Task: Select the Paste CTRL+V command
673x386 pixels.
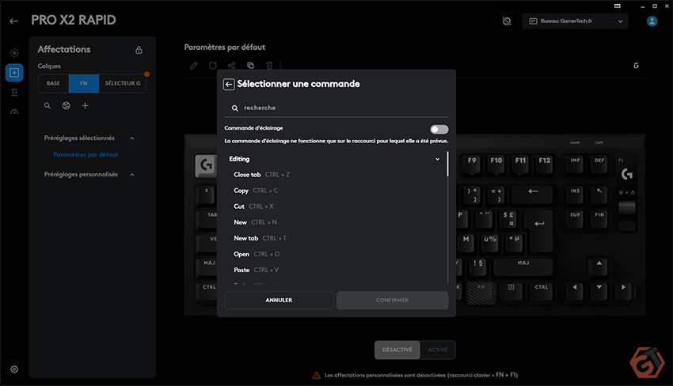Action: (256, 270)
